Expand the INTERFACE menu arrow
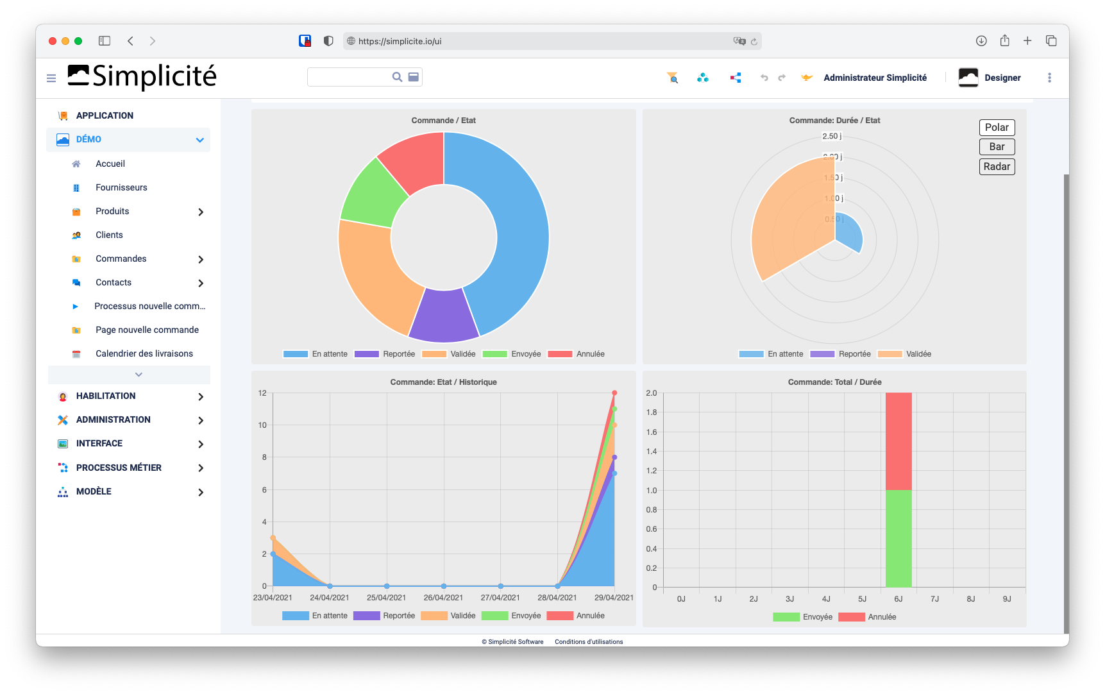Screen dimensions: 1105x694 tap(201, 444)
